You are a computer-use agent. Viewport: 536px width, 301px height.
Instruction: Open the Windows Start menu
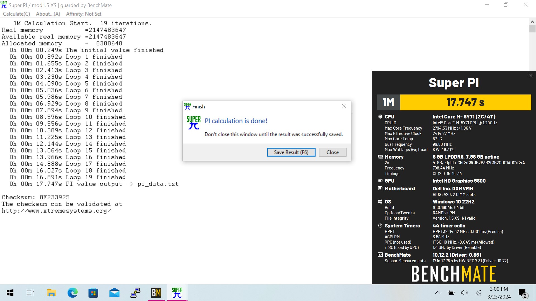click(x=10, y=293)
